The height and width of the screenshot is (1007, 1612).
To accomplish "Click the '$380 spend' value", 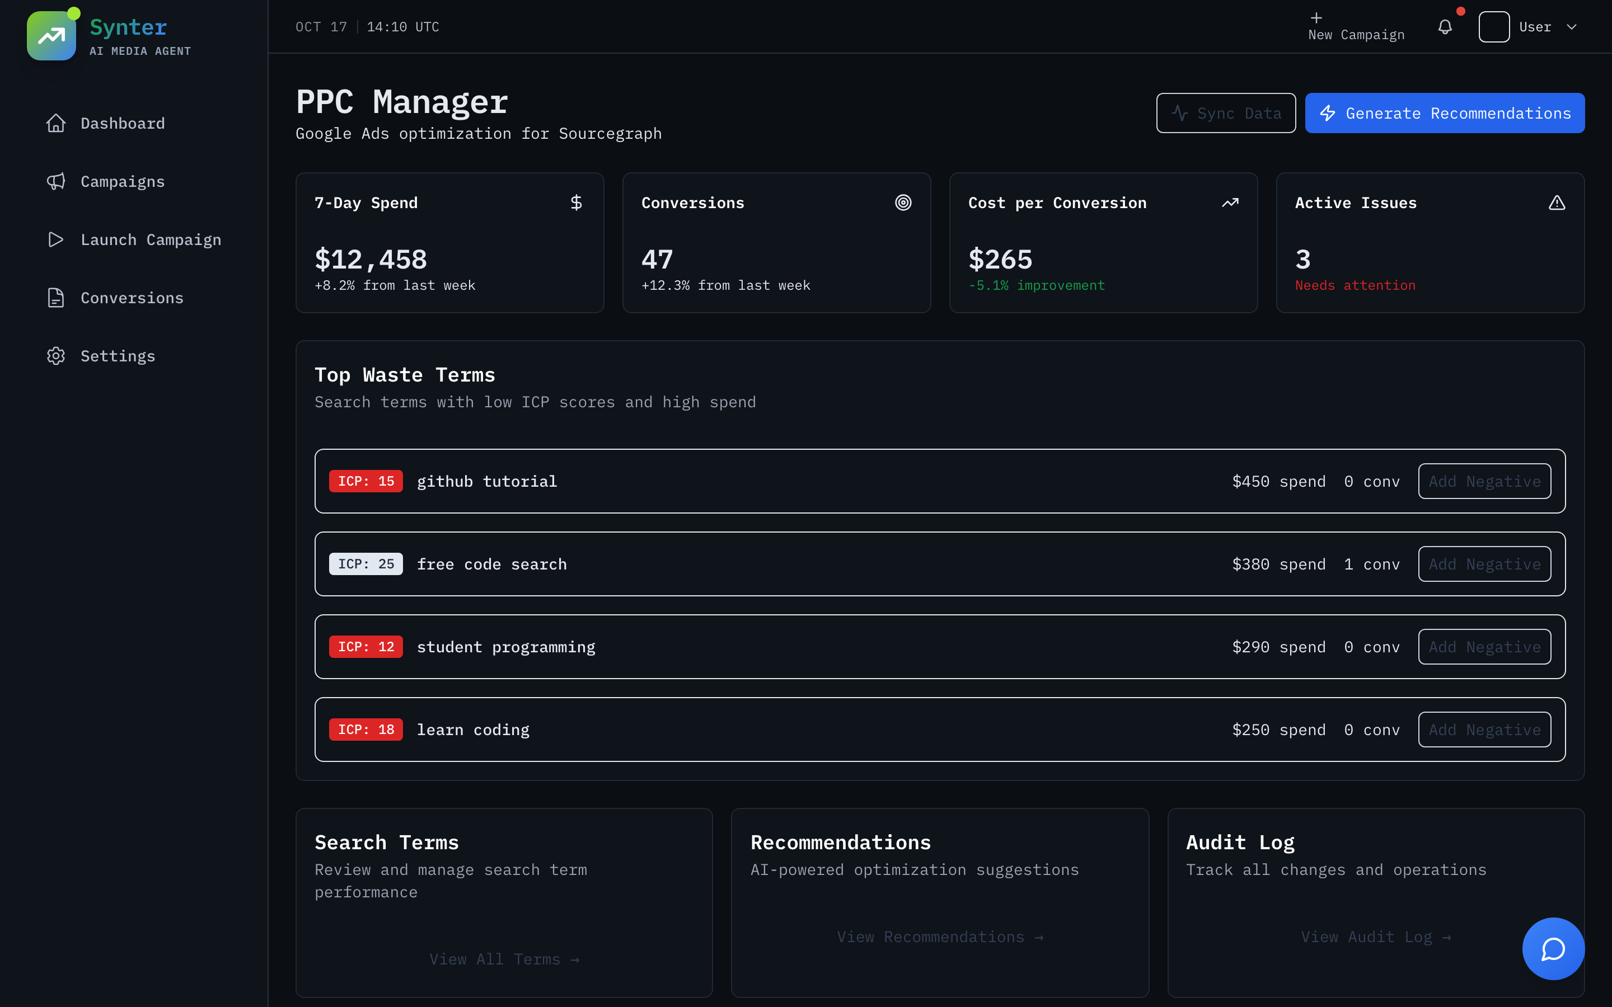I will 1278,564.
